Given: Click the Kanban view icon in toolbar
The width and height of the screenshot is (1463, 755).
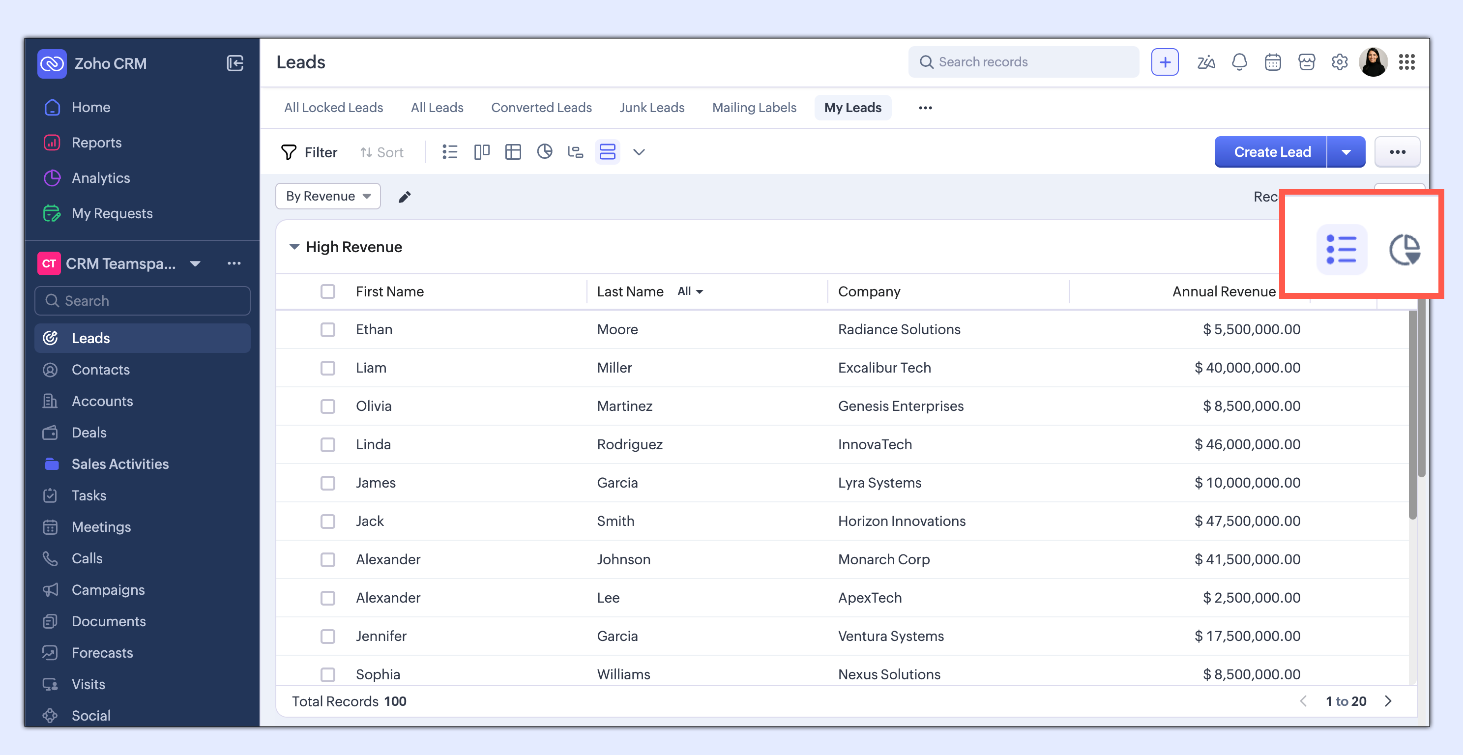Looking at the screenshot, I should [x=481, y=152].
